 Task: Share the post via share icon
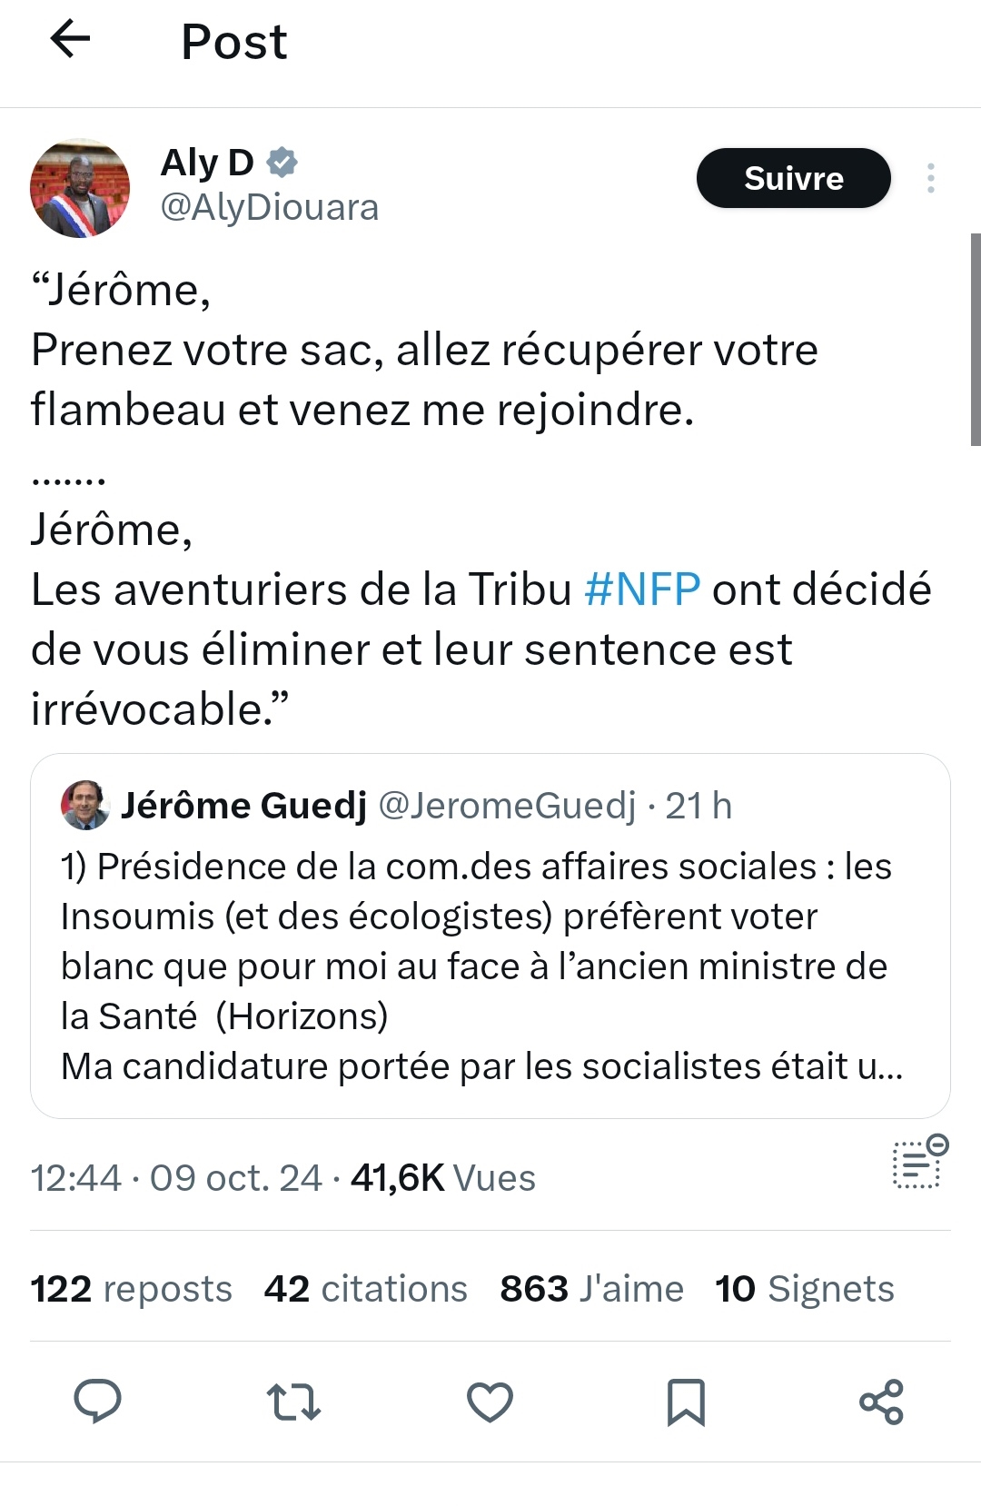[x=881, y=1401]
